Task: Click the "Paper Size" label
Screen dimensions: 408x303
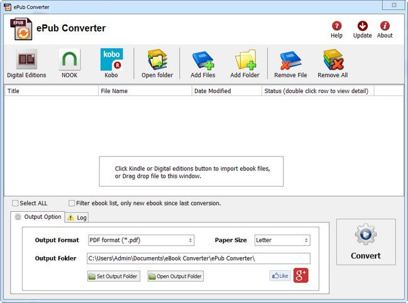Action: pyautogui.click(x=231, y=240)
